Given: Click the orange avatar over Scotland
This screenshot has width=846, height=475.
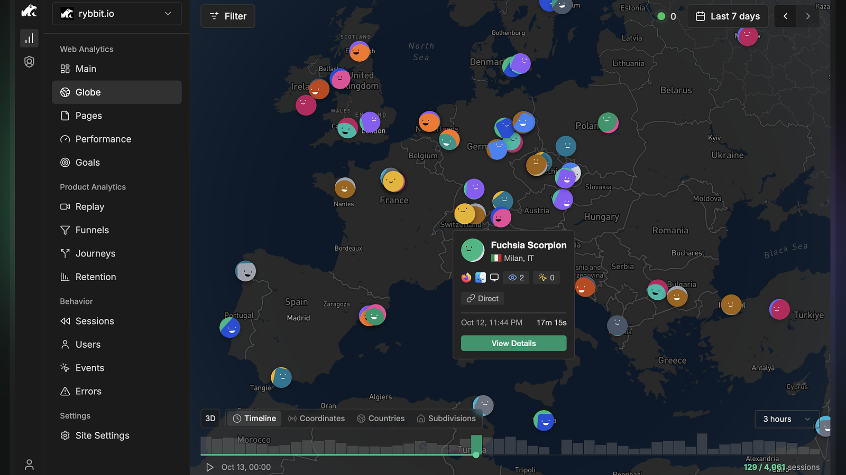Looking at the screenshot, I should 360,52.
